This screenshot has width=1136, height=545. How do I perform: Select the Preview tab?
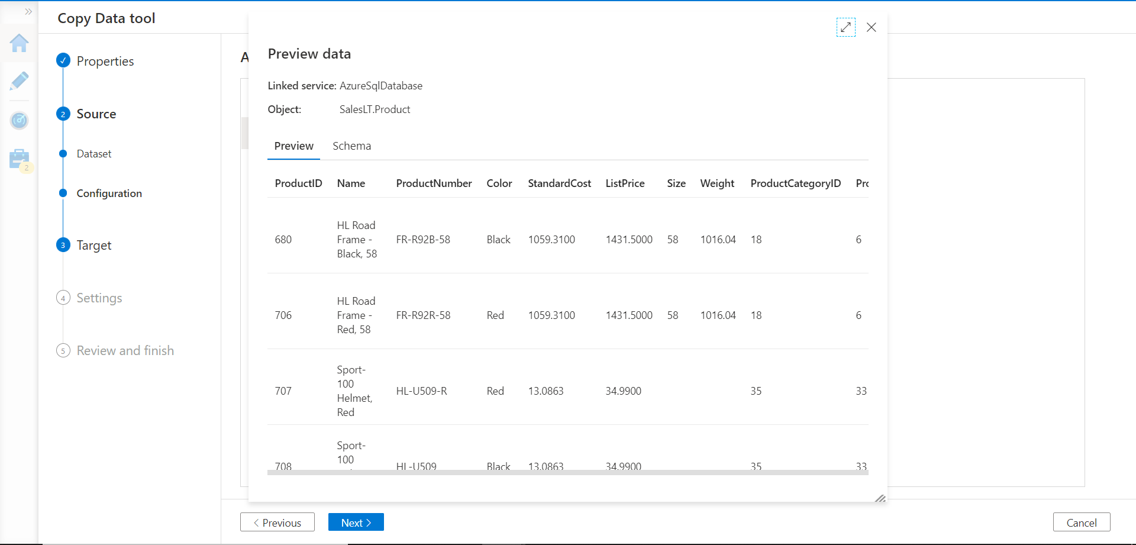click(x=293, y=146)
